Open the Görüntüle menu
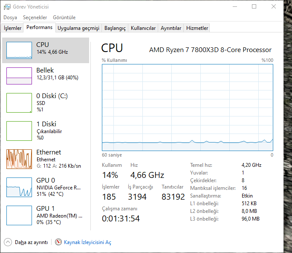 64,17
